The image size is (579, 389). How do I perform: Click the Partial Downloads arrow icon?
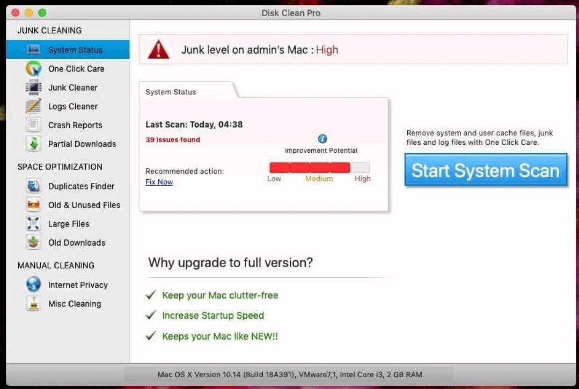34,144
